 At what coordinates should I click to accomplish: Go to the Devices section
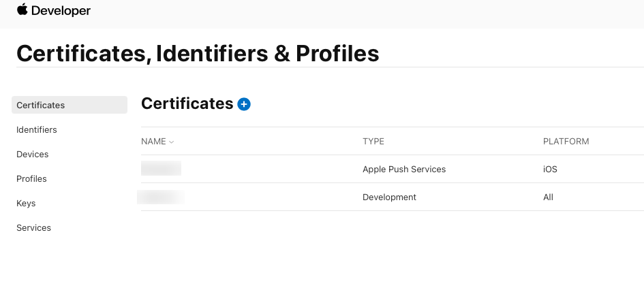click(33, 155)
